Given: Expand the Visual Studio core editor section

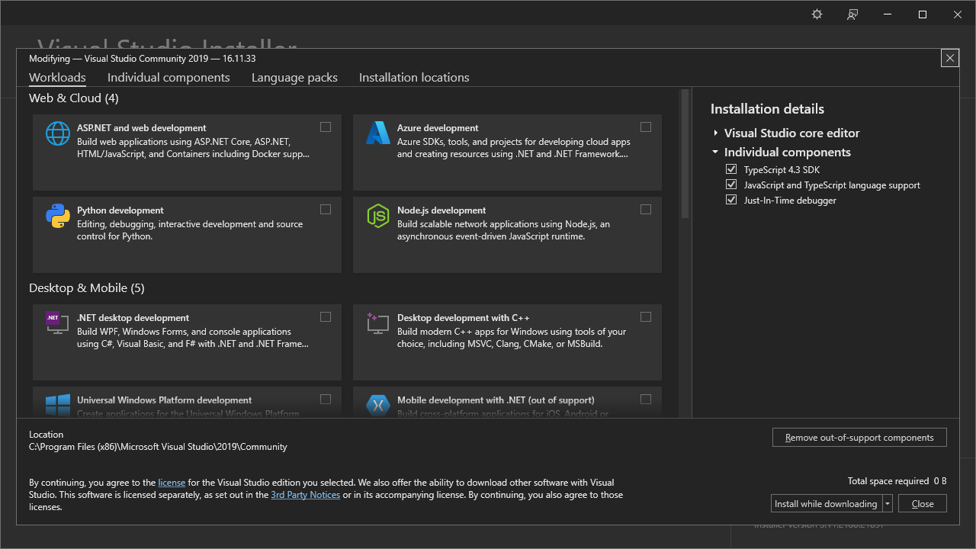Looking at the screenshot, I should coord(716,133).
